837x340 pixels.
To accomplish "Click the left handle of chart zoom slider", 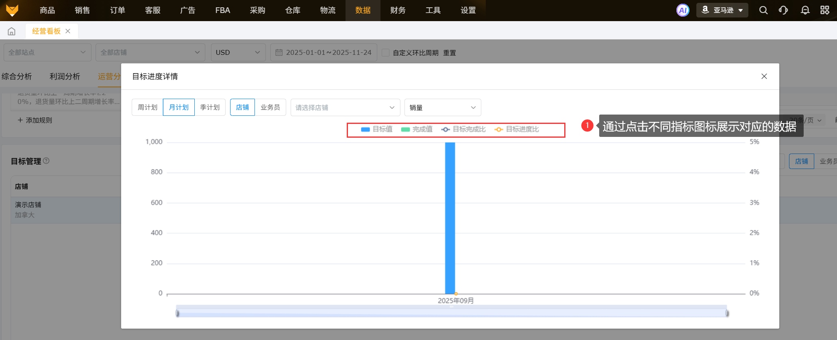I will [x=177, y=313].
